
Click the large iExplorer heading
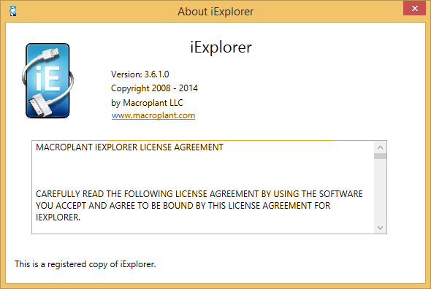(221, 47)
